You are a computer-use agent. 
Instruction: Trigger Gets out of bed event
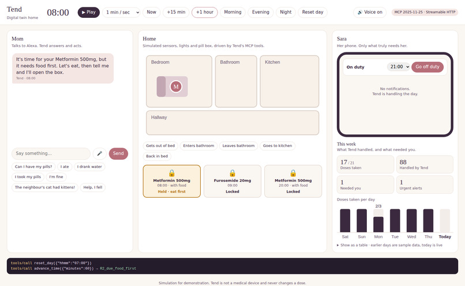coord(160,146)
